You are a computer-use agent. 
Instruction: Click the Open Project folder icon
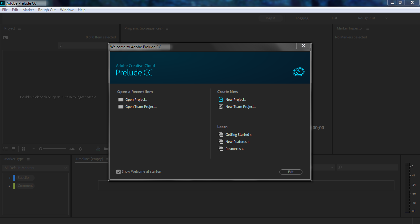(121, 100)
